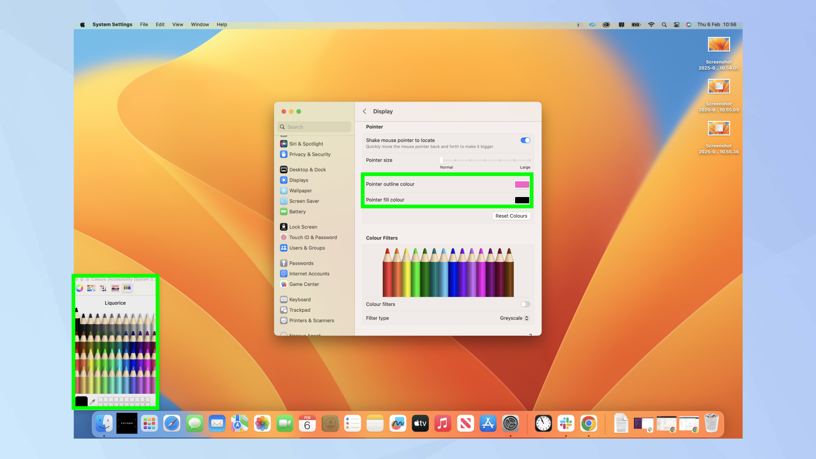Navigate back using the Display pane chevron
Screen dimensions: 816x459
(364, 111)
